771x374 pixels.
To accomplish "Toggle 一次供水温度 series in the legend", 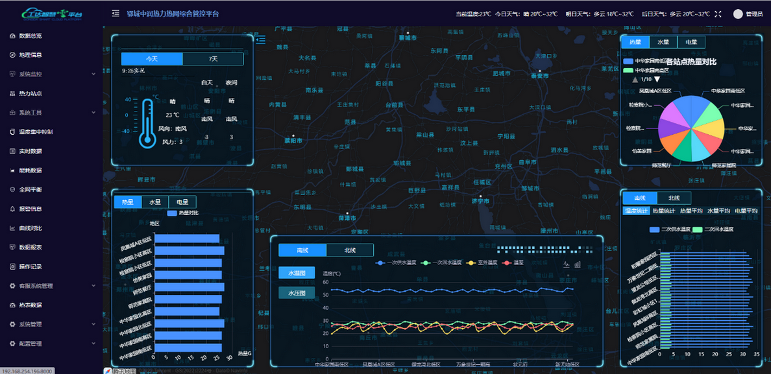I will pos(396,263).
